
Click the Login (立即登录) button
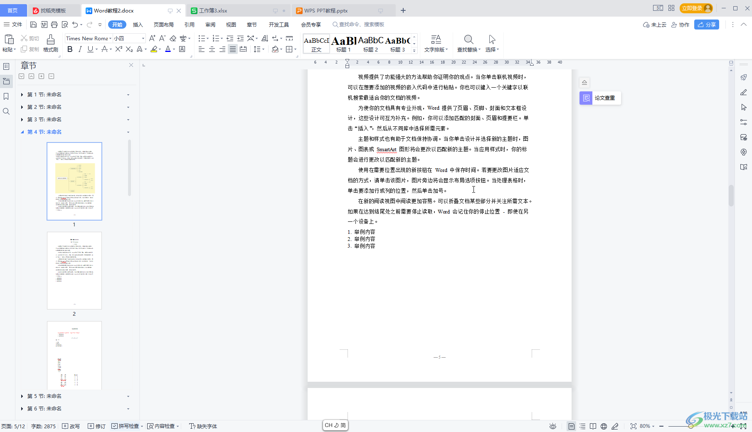(x=696, y=8)
